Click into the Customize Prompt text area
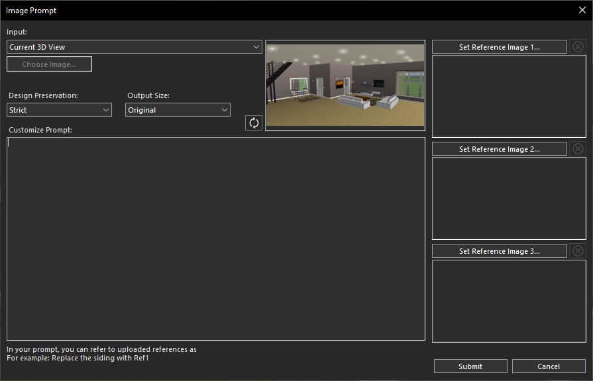The height and width of the screenshot is (381, 593). tap(216, 239)
